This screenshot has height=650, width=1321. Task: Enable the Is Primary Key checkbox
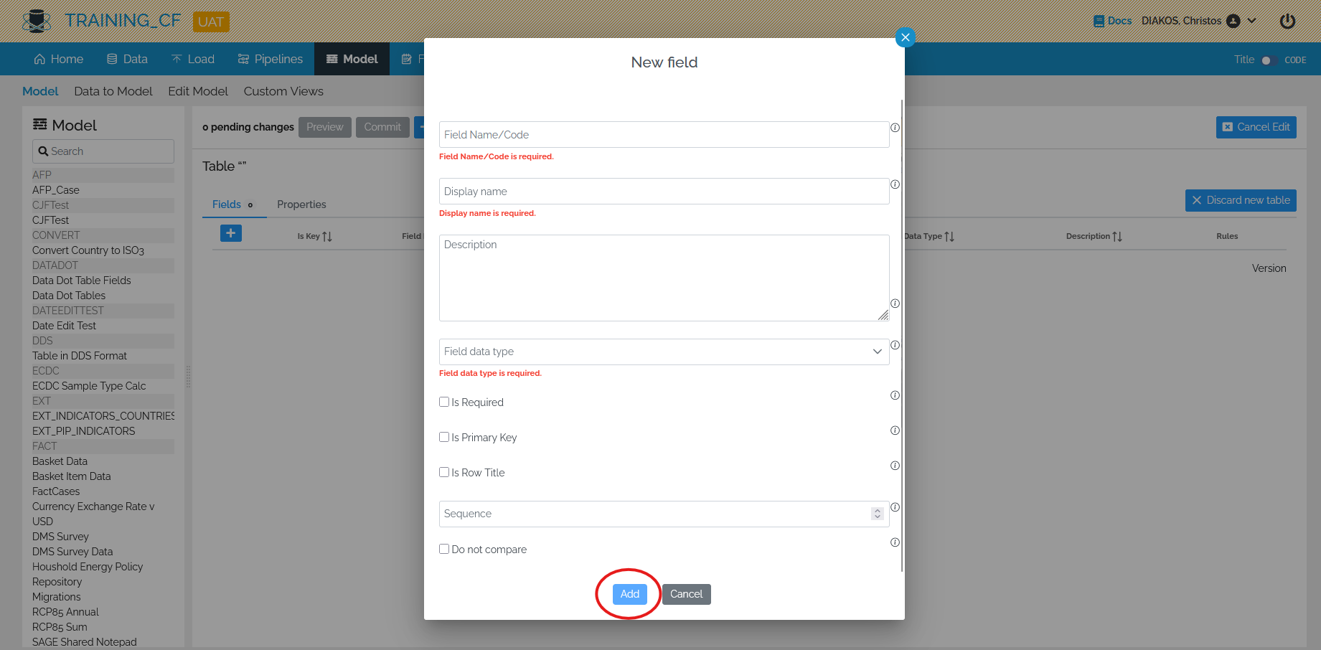[x=444, y=437]
